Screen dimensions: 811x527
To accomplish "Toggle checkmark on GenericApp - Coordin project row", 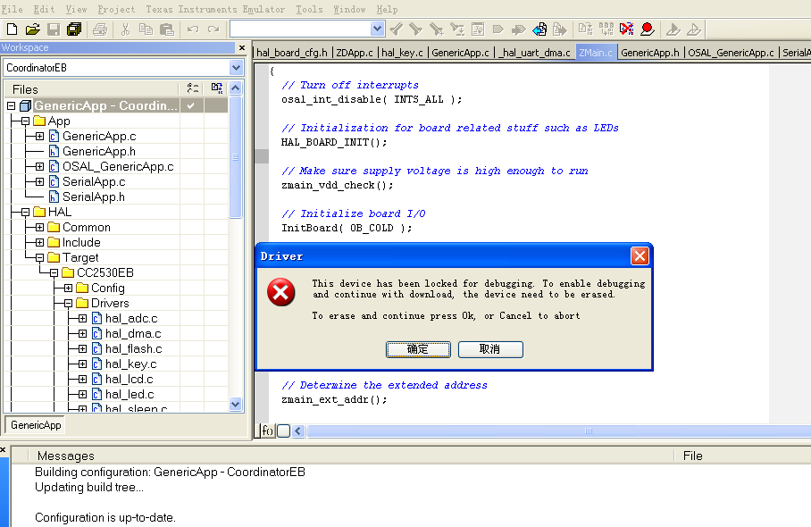I will (x=191, y=105).
